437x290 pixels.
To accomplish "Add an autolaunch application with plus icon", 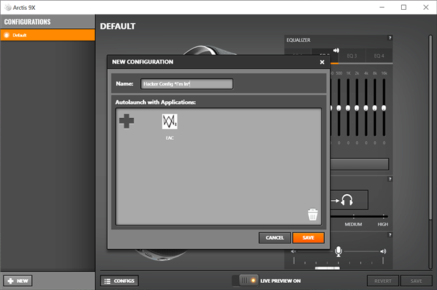I will pos(126,121).
